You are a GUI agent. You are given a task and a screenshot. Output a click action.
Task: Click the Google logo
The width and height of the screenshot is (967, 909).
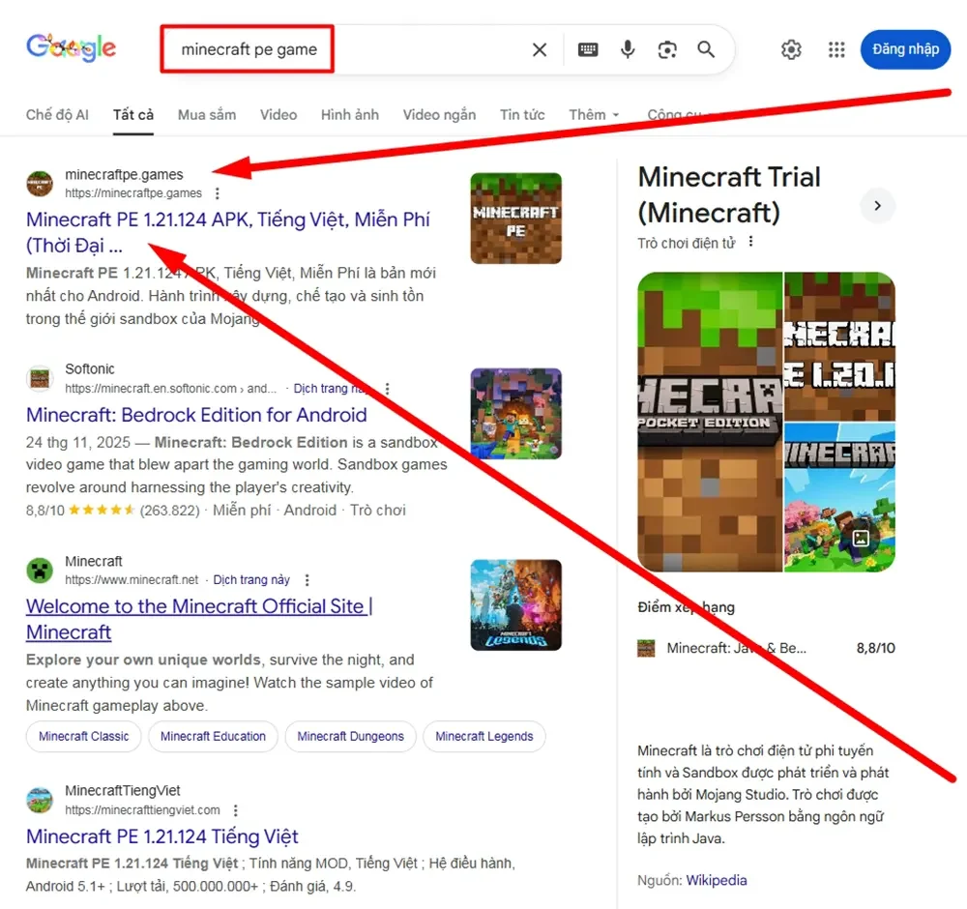[x=71, y=47]
